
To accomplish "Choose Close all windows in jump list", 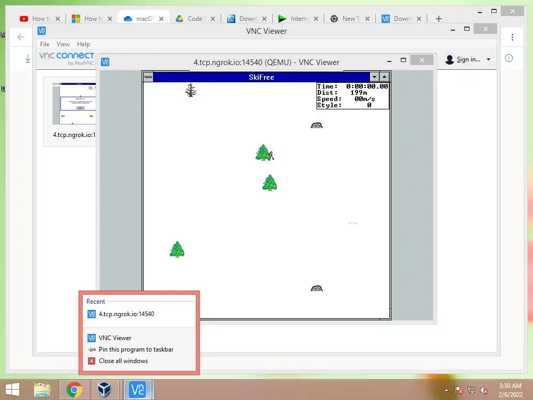I will (139, 361).
